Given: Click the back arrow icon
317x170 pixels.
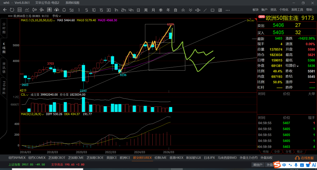Looking at the screenshot, I should [x=5, y=10].
